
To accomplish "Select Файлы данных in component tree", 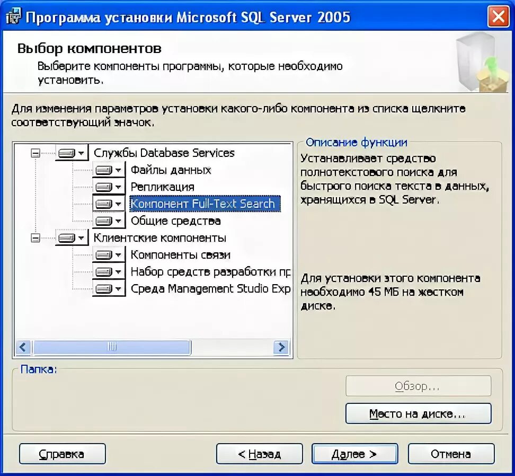I will pyautogui.click(x=171, y=170).
